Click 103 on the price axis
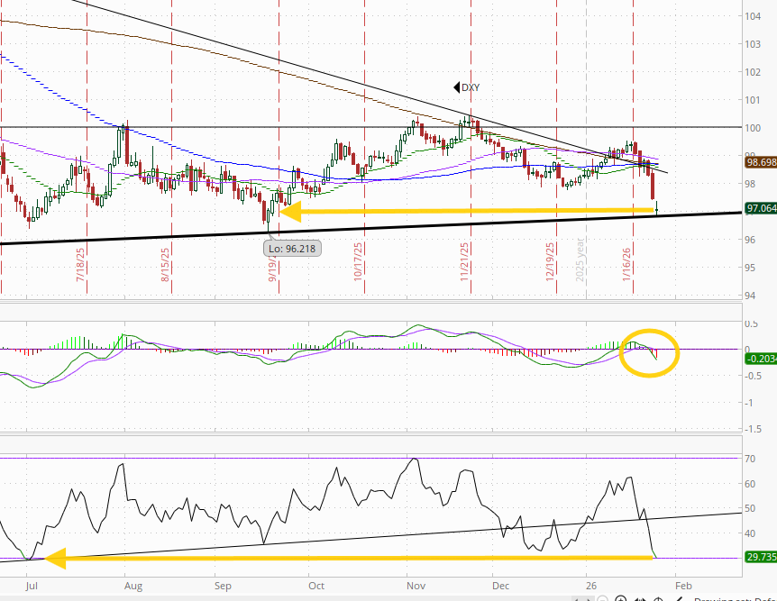The image size is (777, 601). tap(753, 44)
